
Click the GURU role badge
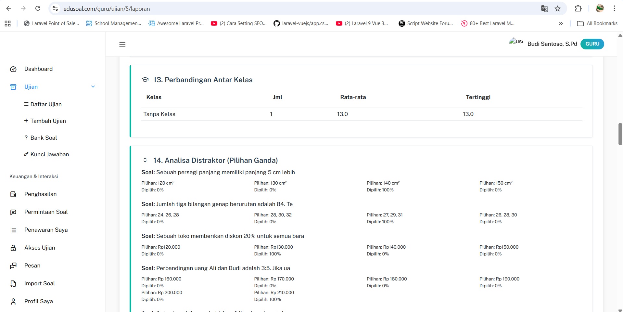[x=592, y=44]
